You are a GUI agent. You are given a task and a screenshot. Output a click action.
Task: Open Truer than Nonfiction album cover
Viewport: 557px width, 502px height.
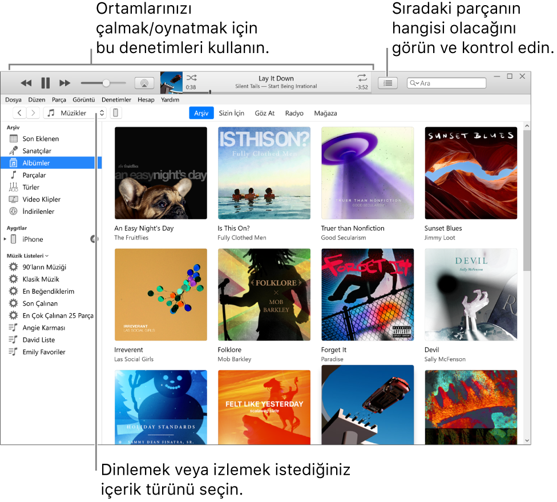coord(368,173)
